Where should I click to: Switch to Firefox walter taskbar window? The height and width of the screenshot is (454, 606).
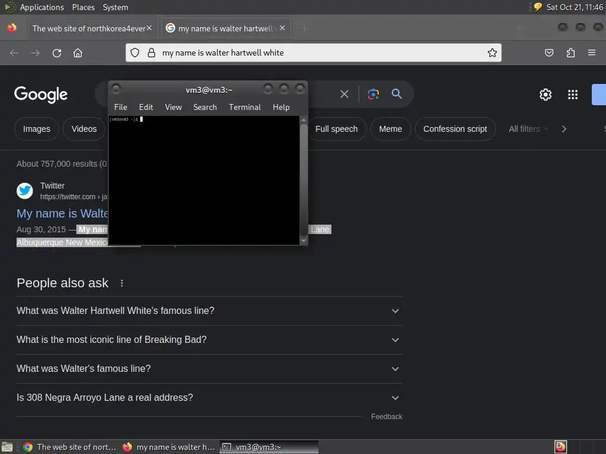tap(169, 447)
